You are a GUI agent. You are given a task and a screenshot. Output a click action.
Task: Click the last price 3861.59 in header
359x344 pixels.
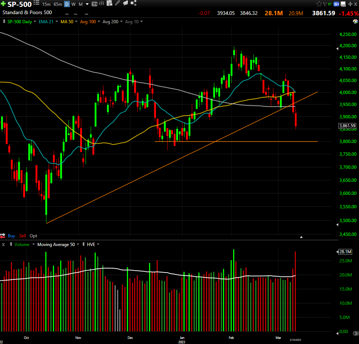click(x=323, y=13)
